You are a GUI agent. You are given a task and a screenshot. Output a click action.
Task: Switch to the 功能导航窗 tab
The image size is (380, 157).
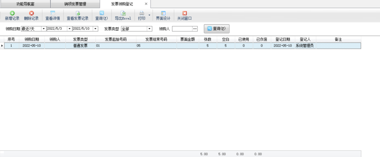click(x=25, y=4)
